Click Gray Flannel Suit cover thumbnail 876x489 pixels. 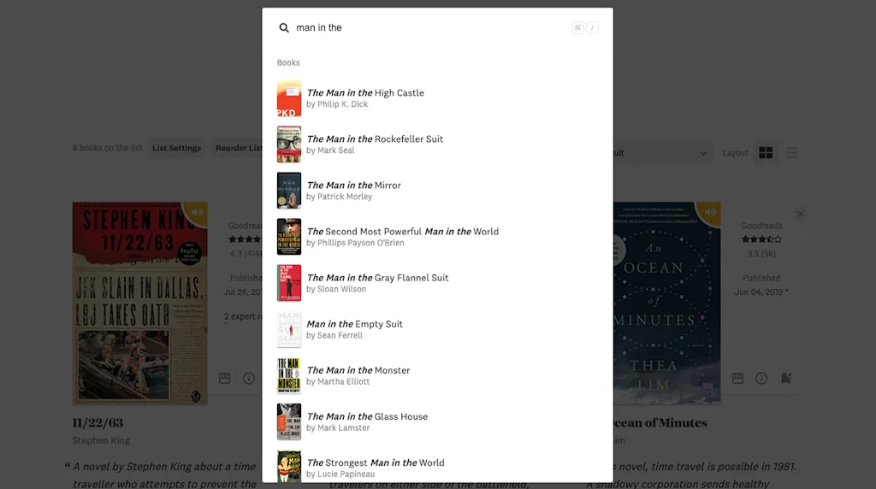[289, 283]
